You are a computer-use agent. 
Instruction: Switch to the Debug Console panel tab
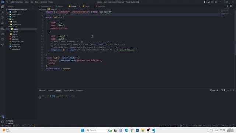click(x=69, y=90)
